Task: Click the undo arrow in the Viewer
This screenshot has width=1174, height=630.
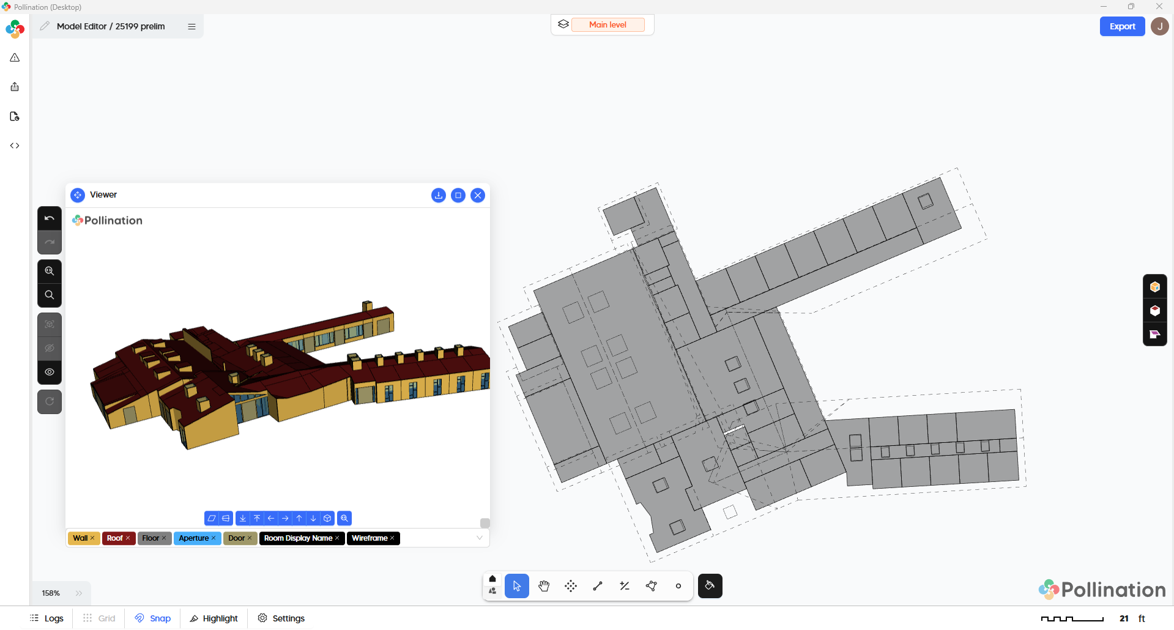Action: coord(50,218)
